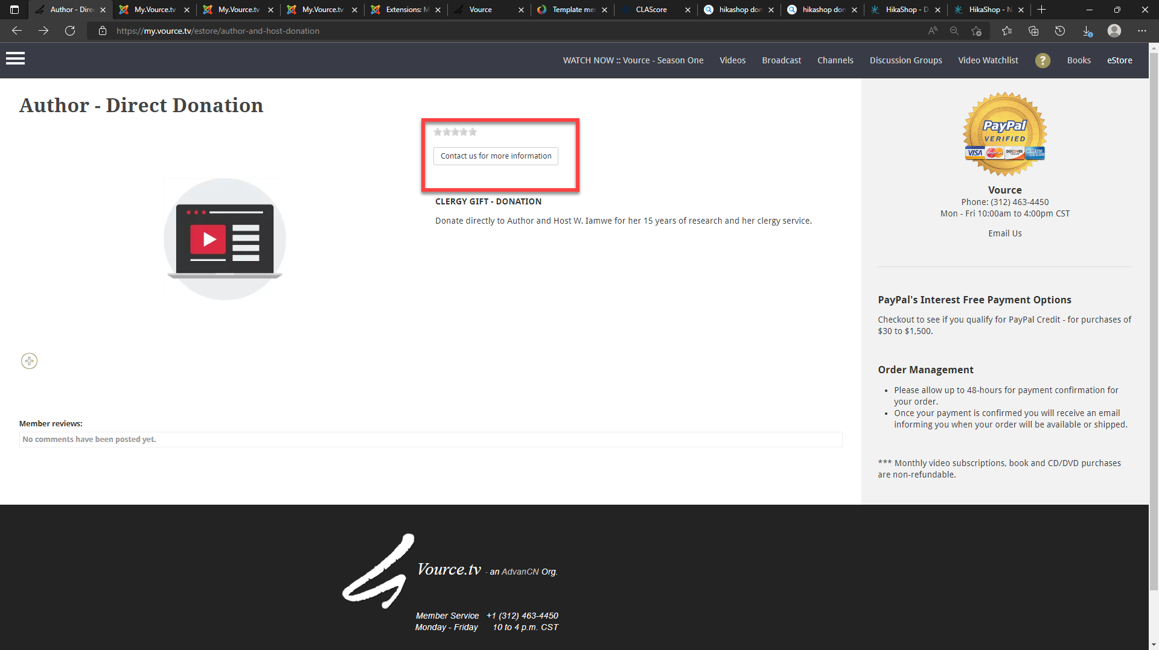
Task: Open the Broadcast menu item
Action: point(781,60)
